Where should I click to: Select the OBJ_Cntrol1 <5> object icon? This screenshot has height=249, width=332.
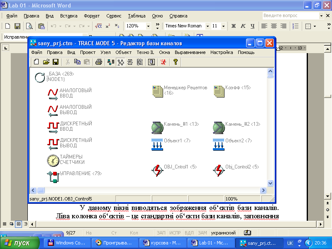pos(157,171)
